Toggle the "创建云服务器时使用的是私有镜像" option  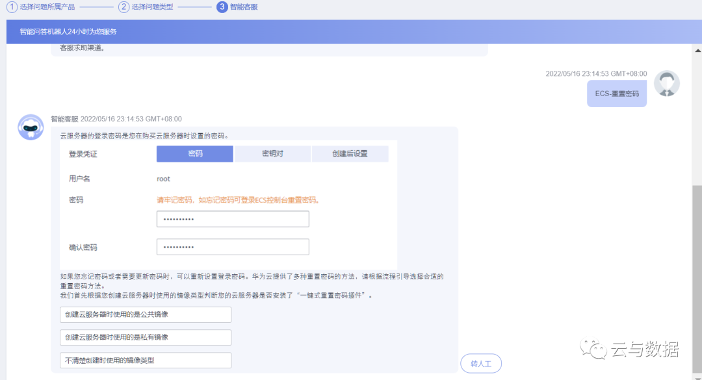point(146,337)
